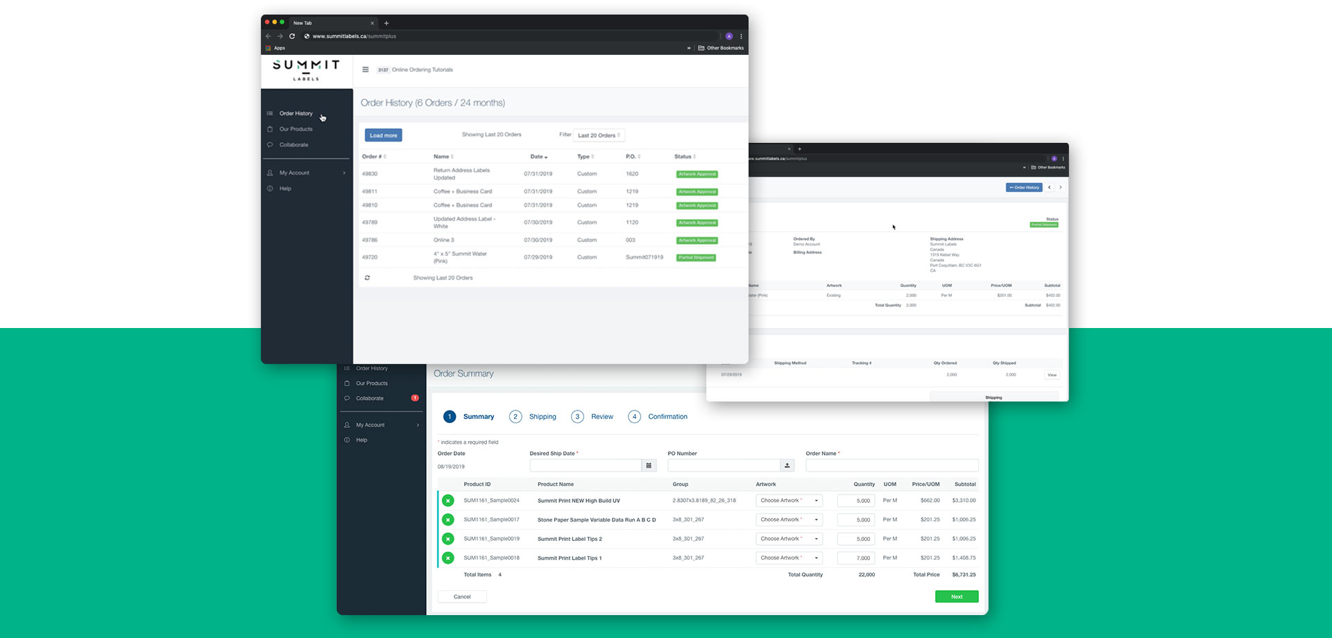Click Artwork Approval status for order 49830
The width and height of the screenshot is (1332, 638).
coord(697,174)
